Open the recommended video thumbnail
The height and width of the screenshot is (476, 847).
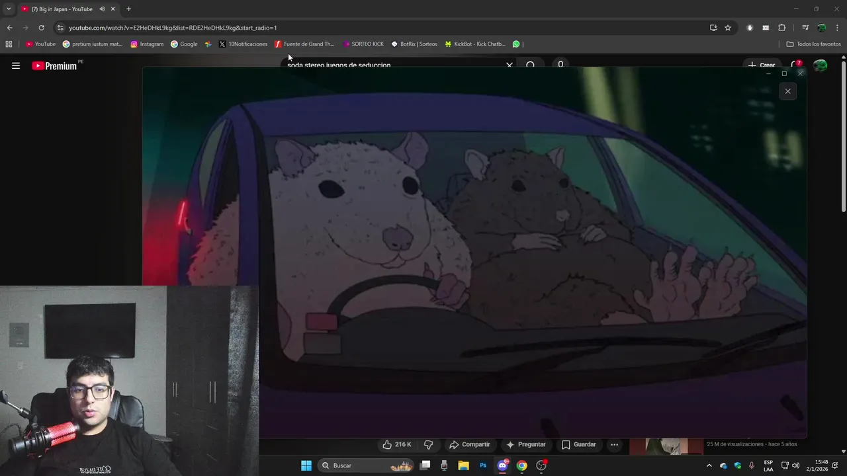click(x=666, y=447)
